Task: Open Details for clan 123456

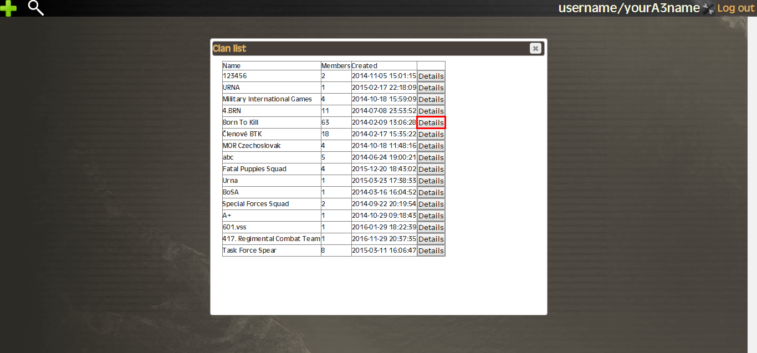Action: pyautogui.click(x=431, y=76)
